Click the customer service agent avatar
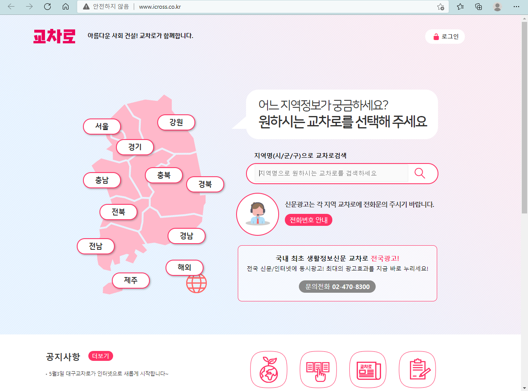The height and width of the screenshot is (391, 528). coord(258,214)
